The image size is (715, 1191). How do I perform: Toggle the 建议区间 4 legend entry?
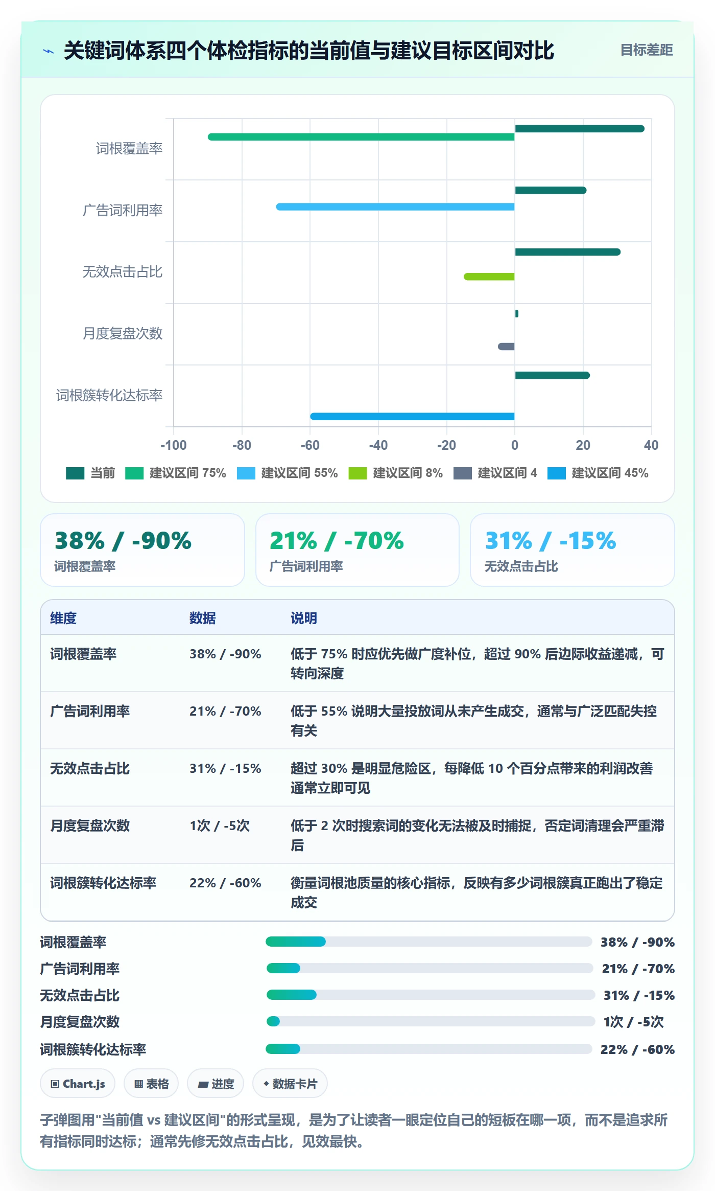coord(495,473)
